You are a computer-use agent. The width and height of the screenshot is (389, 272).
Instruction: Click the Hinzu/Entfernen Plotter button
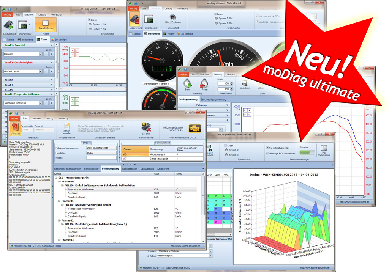pos(46,25)
